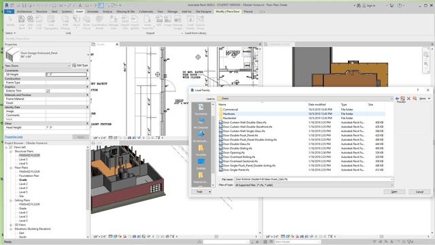Image resolution: width=435 pixels, height=245 pixels.
Task: Click the back arrow in Load Family dialog
Action: 397,98
